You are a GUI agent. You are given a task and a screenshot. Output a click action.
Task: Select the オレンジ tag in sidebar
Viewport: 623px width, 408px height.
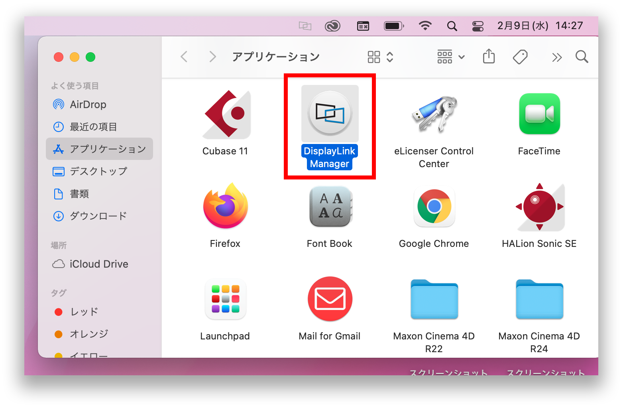coord(99,334)
